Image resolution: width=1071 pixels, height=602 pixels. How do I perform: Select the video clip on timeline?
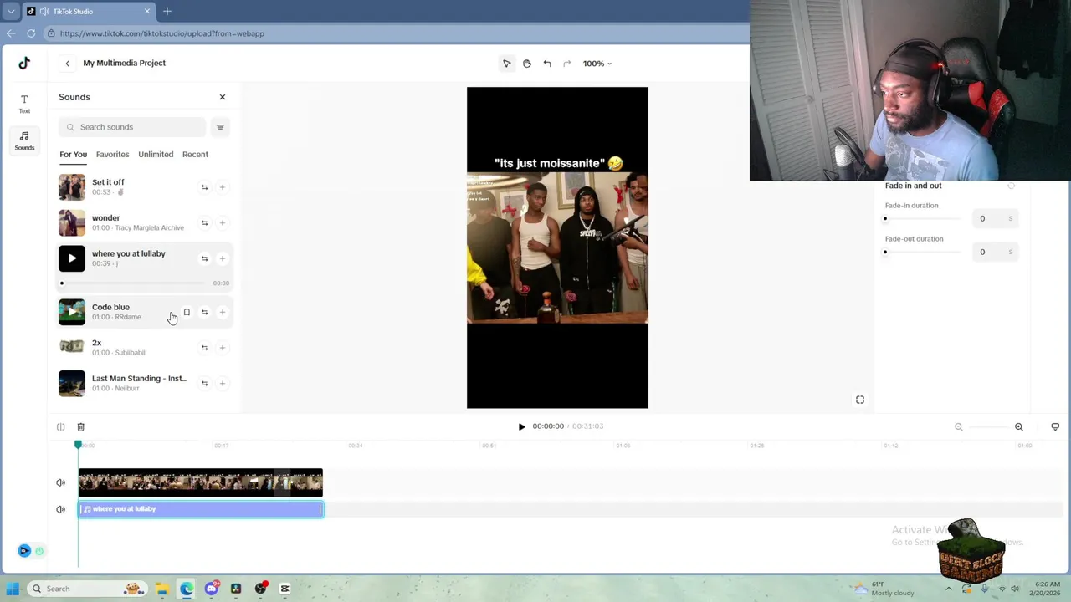click(201, 482)
